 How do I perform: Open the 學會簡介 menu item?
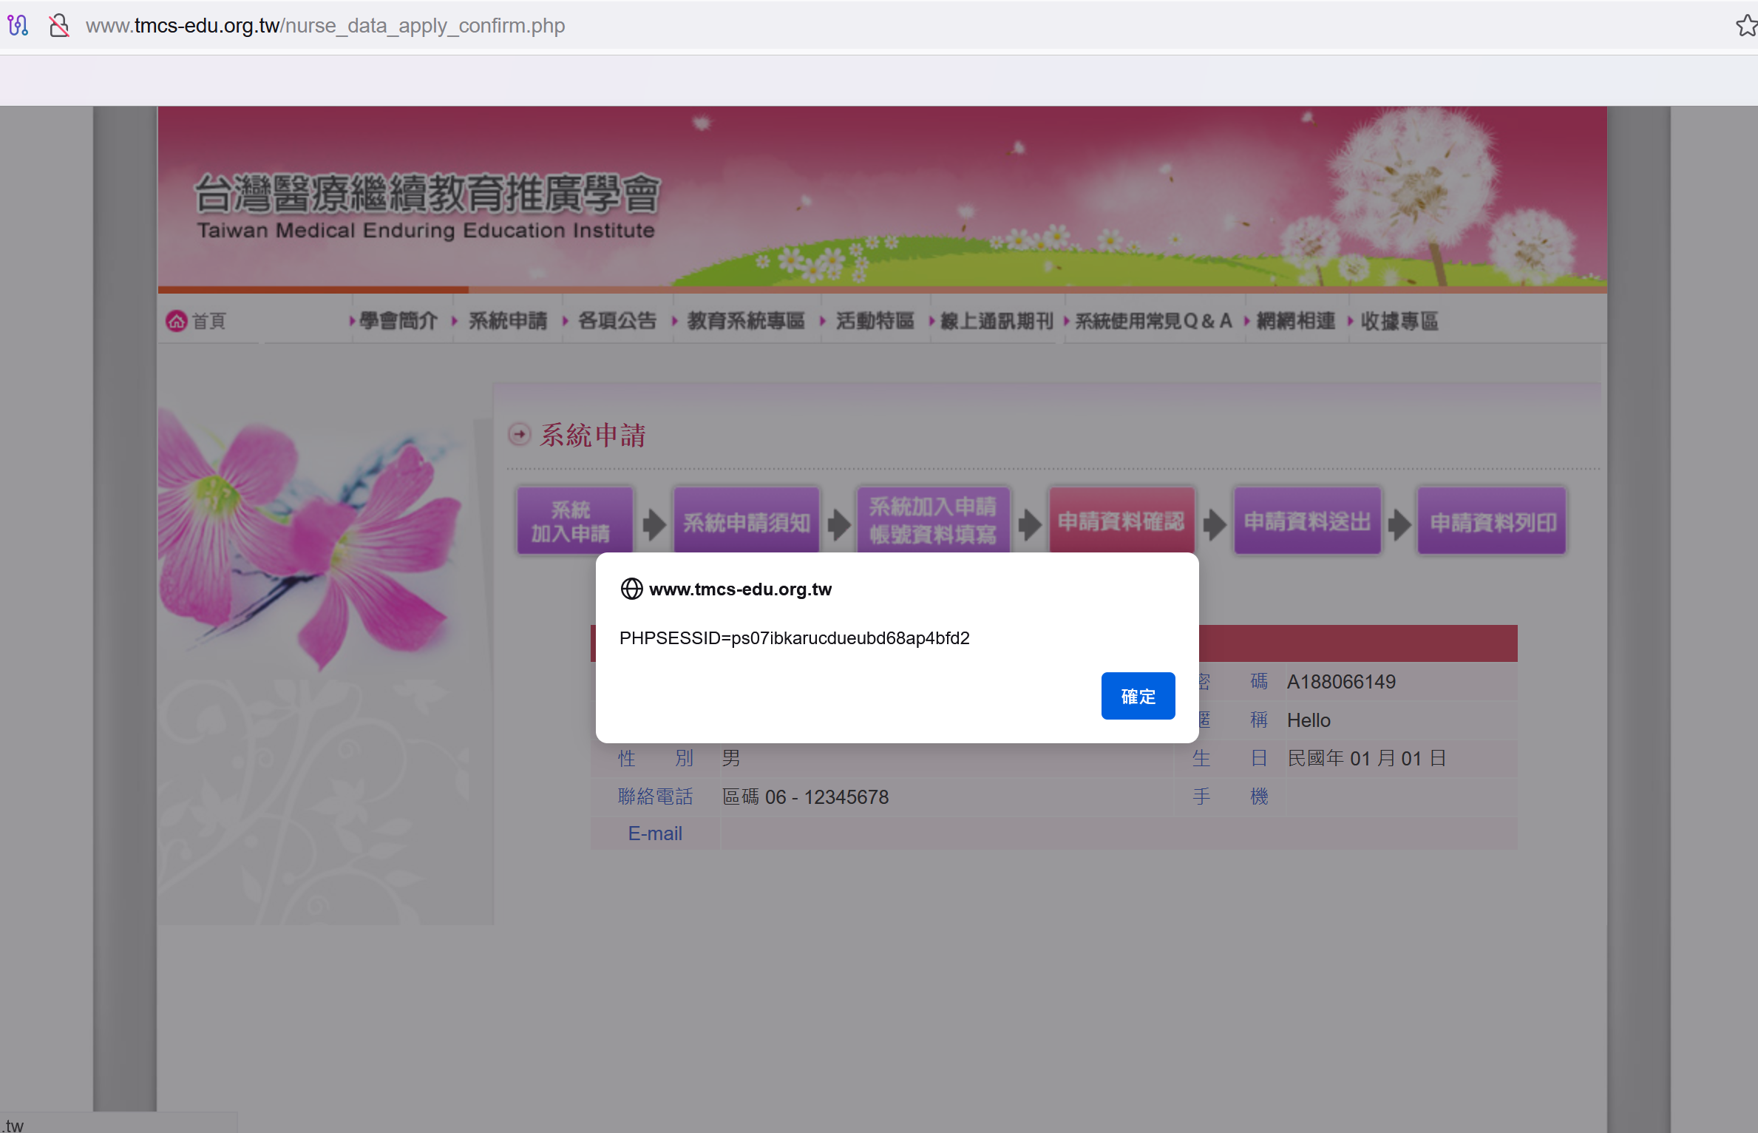click(x=398, y=321)
